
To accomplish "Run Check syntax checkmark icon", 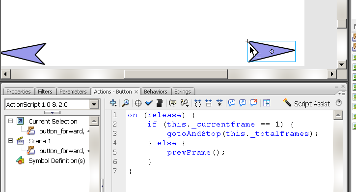I will 149,103.
